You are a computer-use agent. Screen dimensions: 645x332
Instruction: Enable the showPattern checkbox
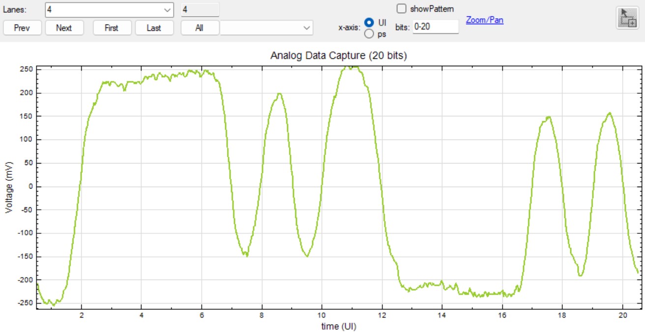(x=402, y=9)
